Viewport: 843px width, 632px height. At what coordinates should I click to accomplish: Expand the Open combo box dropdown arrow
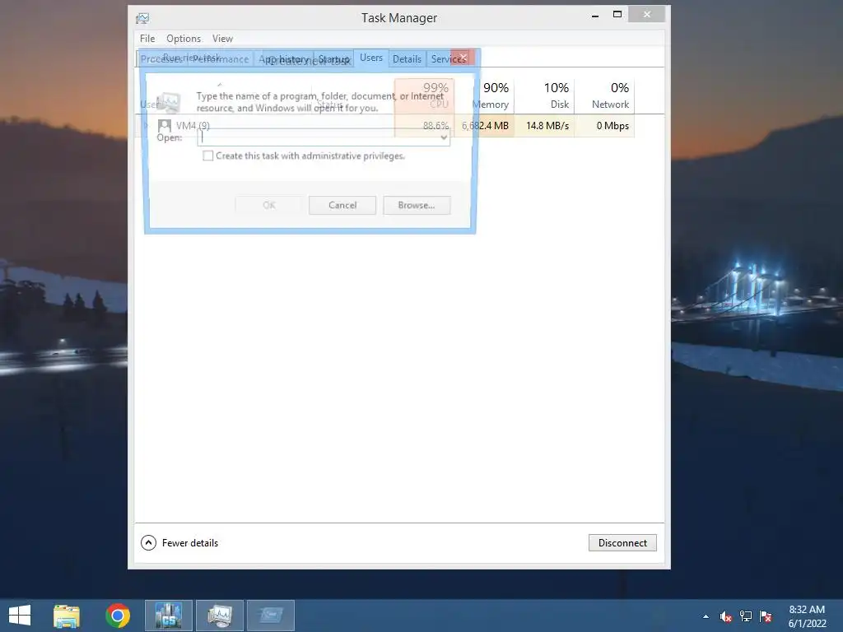(444, 137)
